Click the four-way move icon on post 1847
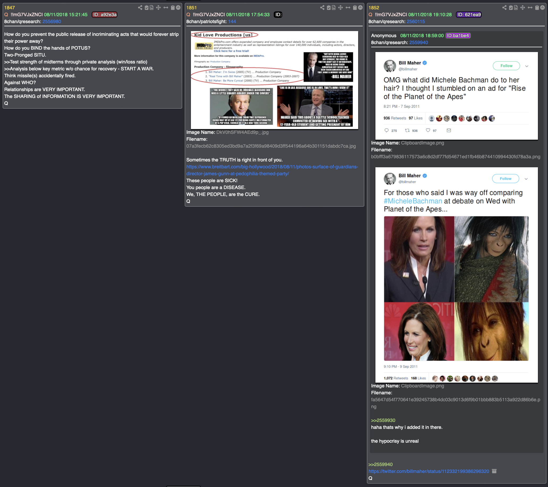The width and height of the screenshot is (548, 487). (x=159, y=7)
